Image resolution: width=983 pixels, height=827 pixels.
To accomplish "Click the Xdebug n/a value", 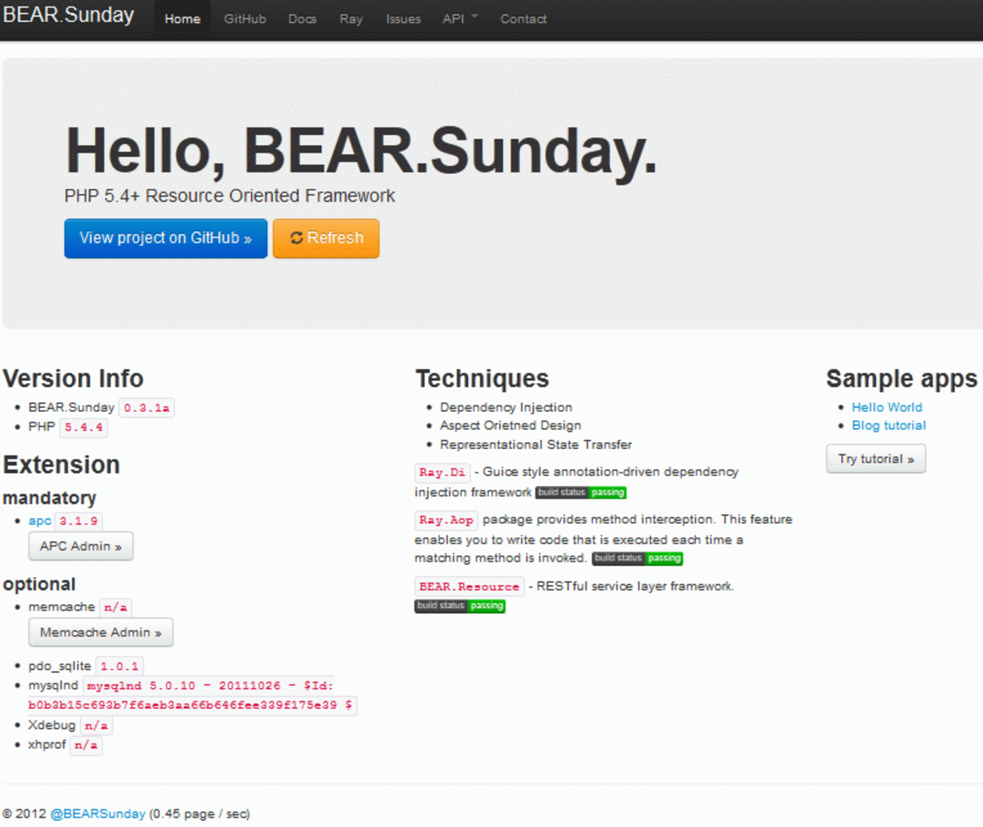I will pyautogui.click(x=96, y=726).
